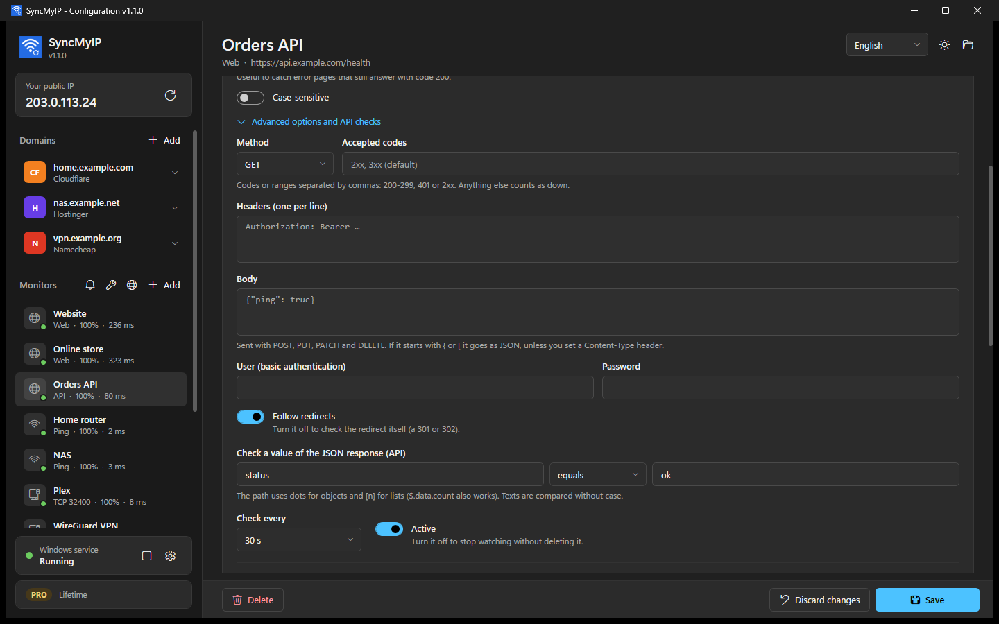
Task: Click the Hostinger H domain badge
Action: [35, 207]
